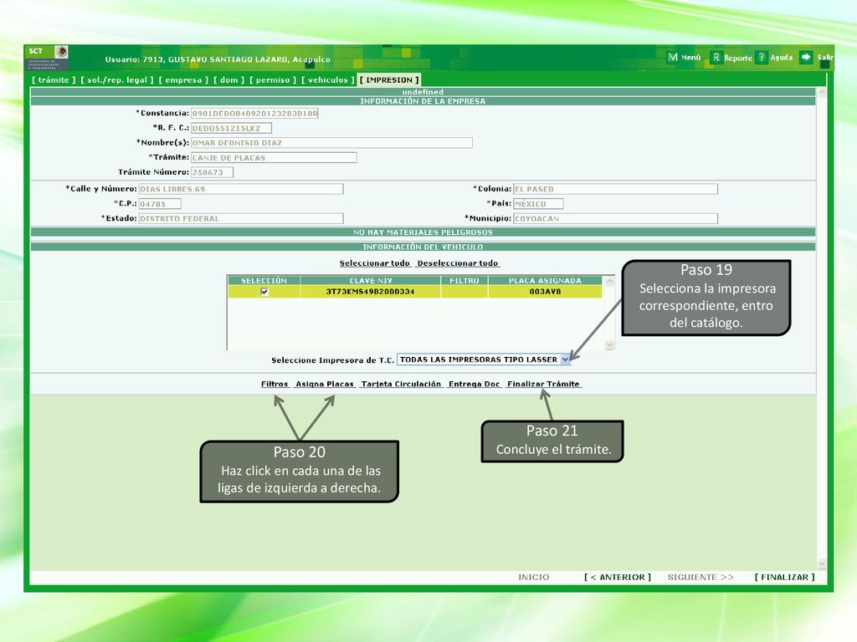Click the Trámite field CANJE DE PLACAS

274,157
